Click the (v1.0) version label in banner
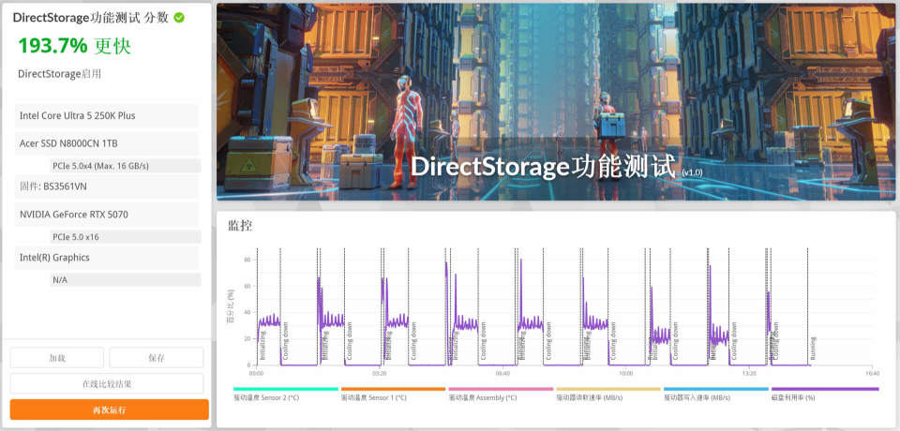 (x=692, y=171)
